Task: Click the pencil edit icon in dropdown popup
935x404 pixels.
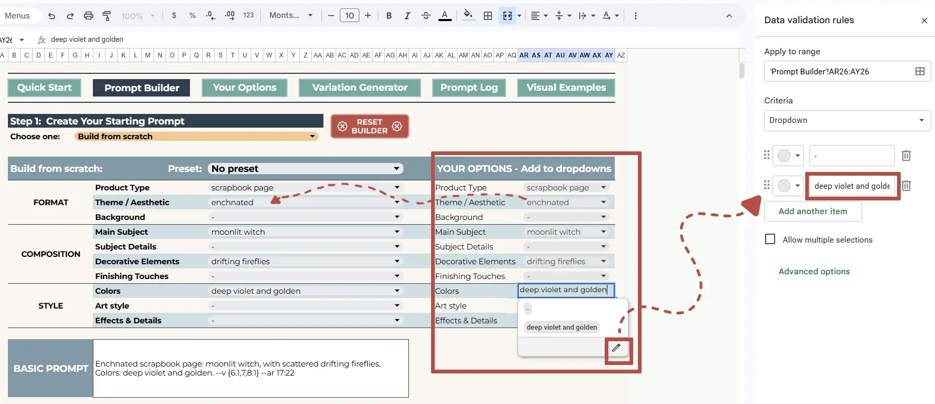Action: point(616,348)
